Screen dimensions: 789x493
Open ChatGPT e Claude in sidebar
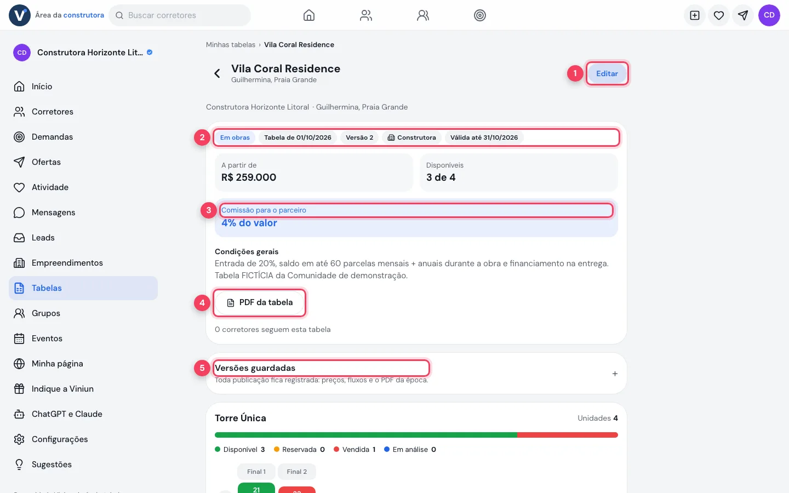[x=83, y=414]
